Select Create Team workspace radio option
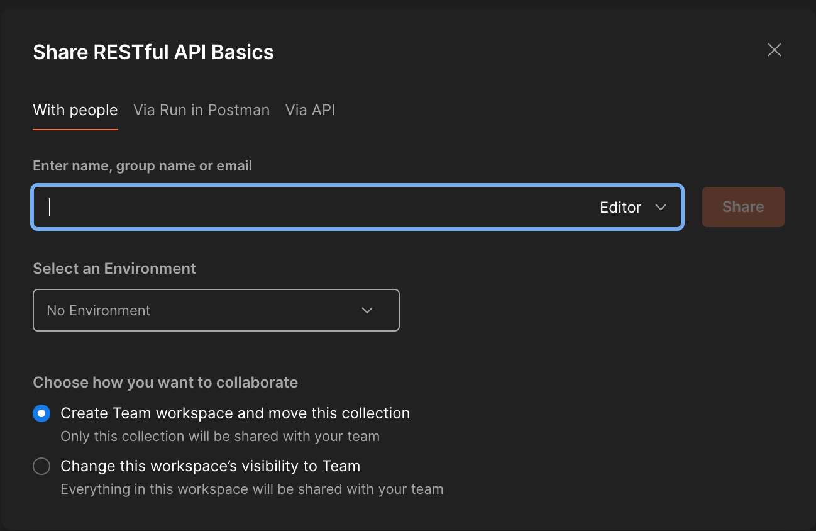 (x=41, y=413)
